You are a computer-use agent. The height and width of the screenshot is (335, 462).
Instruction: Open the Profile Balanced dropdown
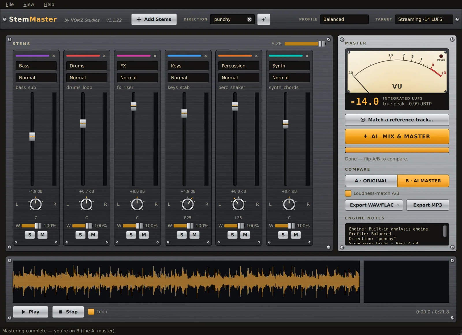tap(344, 19)
